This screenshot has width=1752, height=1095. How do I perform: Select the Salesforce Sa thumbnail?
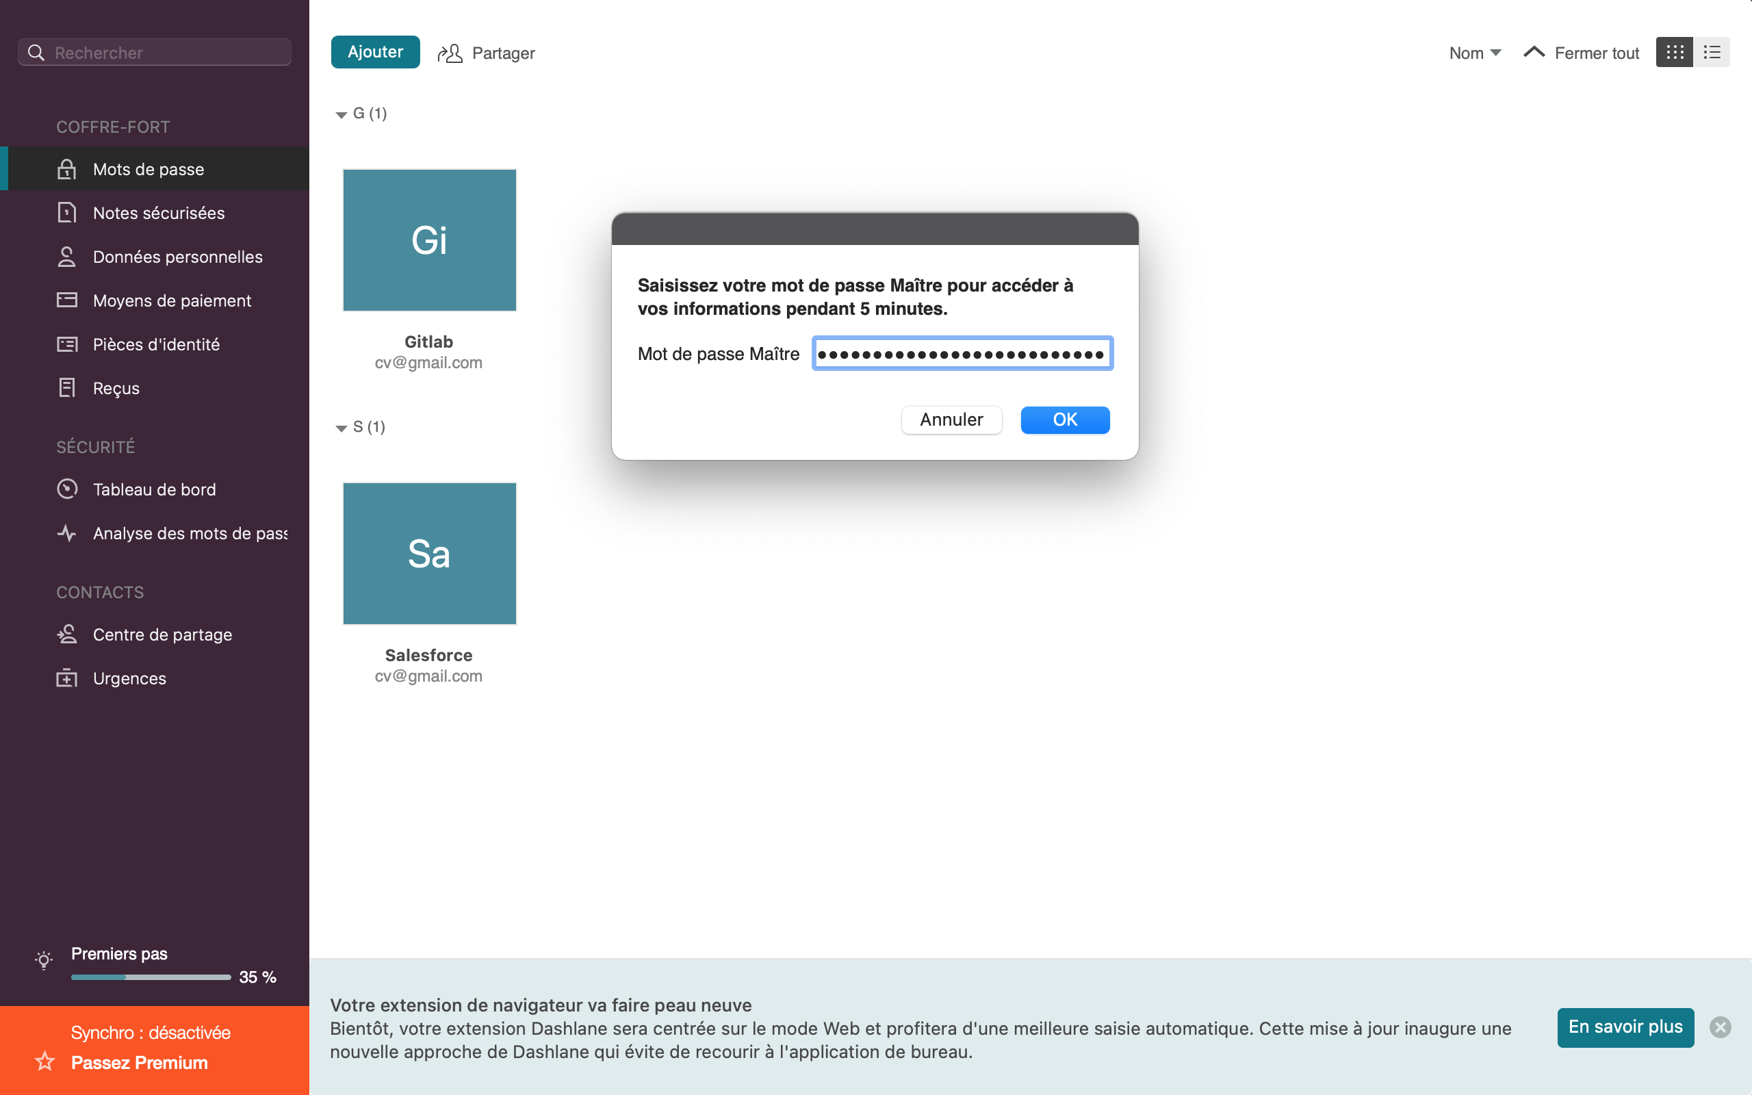pyautogui.click(x=429, y=553)
